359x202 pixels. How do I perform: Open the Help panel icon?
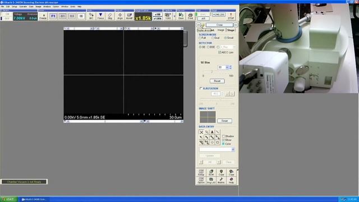(x=231, y=181)
